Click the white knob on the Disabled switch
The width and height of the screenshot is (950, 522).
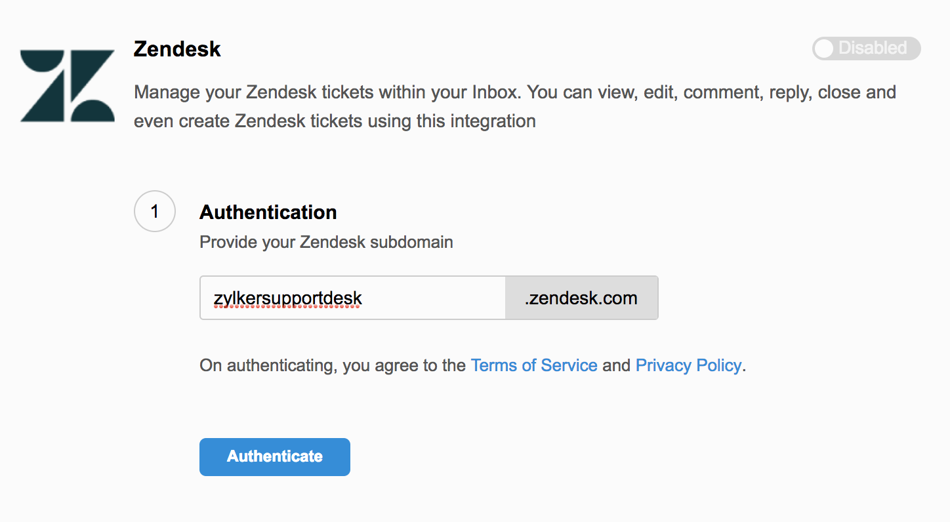pos(824,49)
